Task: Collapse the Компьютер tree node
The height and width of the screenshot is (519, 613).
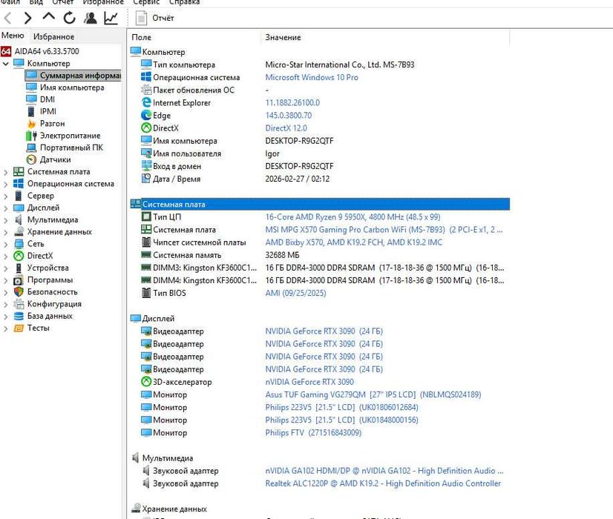Action: click(x=5, y=64)
